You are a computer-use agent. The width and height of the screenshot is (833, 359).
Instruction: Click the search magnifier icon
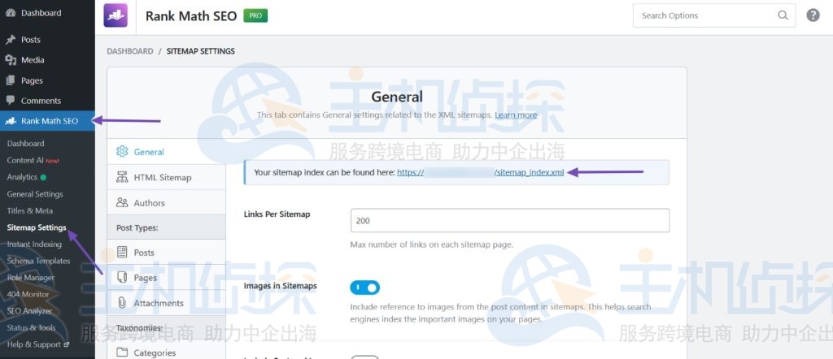783,15
